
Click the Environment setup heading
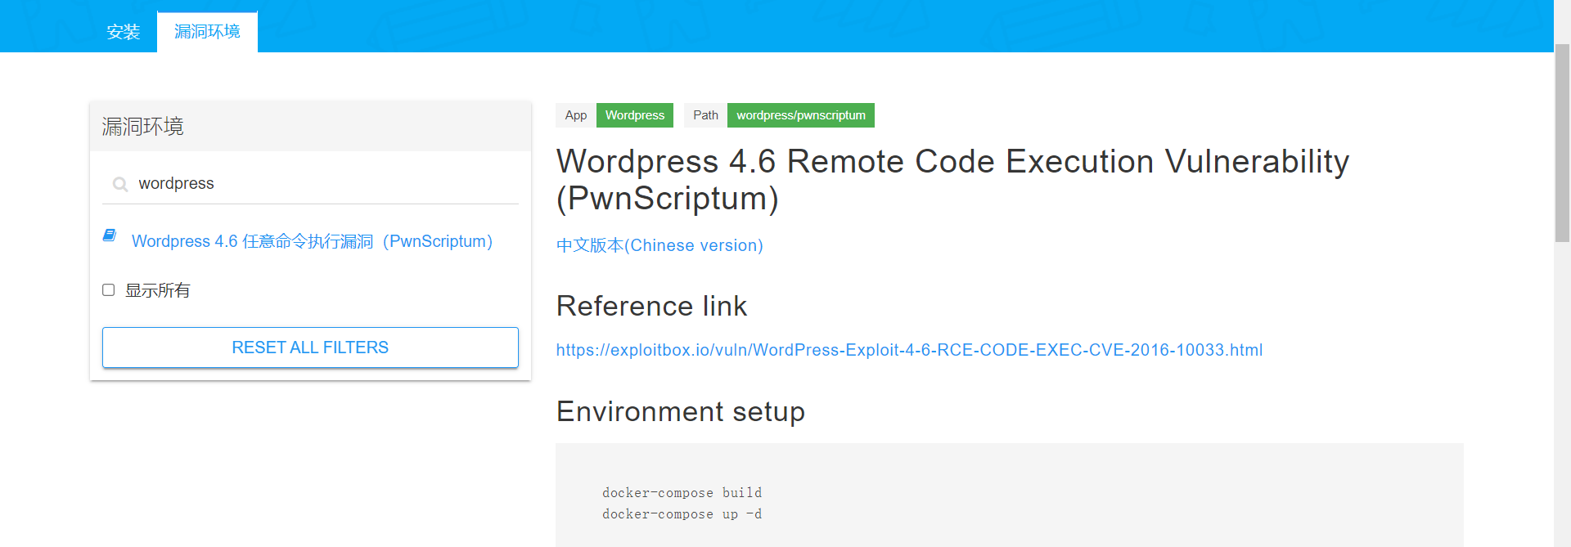point(681,411)
